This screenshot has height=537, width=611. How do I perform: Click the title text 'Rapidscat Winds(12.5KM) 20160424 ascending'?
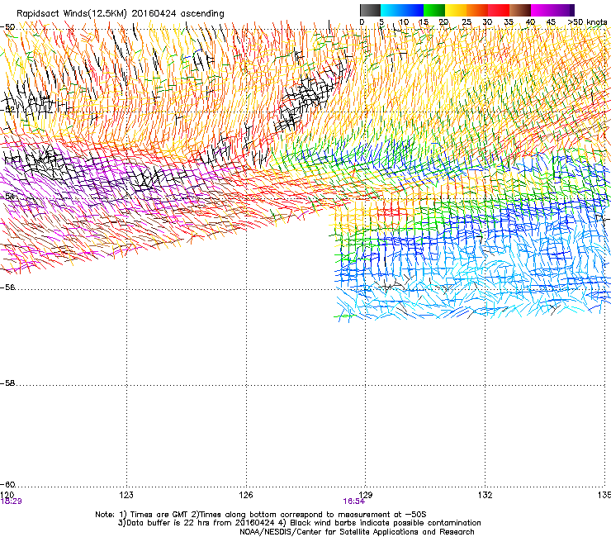(x=121, y=14)
